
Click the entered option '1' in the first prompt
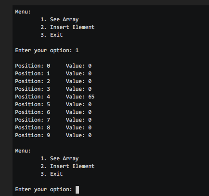(x=77, y=50)
